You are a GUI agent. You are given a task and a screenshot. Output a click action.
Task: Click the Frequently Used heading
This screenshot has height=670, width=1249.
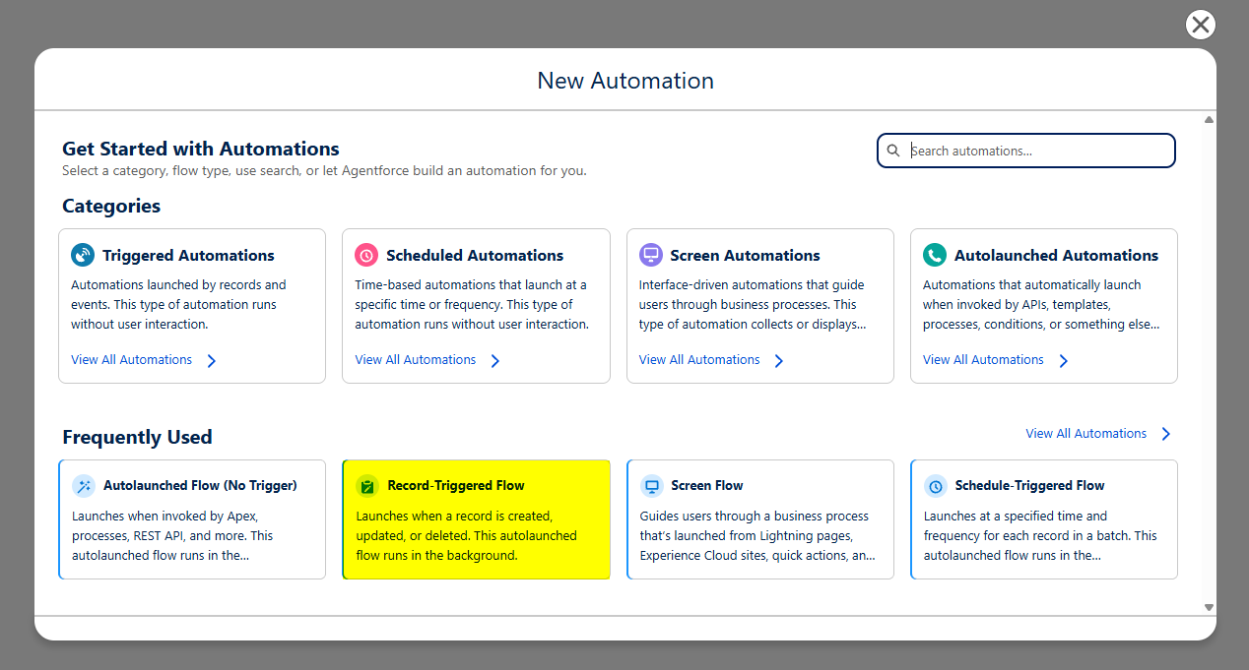pyautogui.click(x=137, y=437)
